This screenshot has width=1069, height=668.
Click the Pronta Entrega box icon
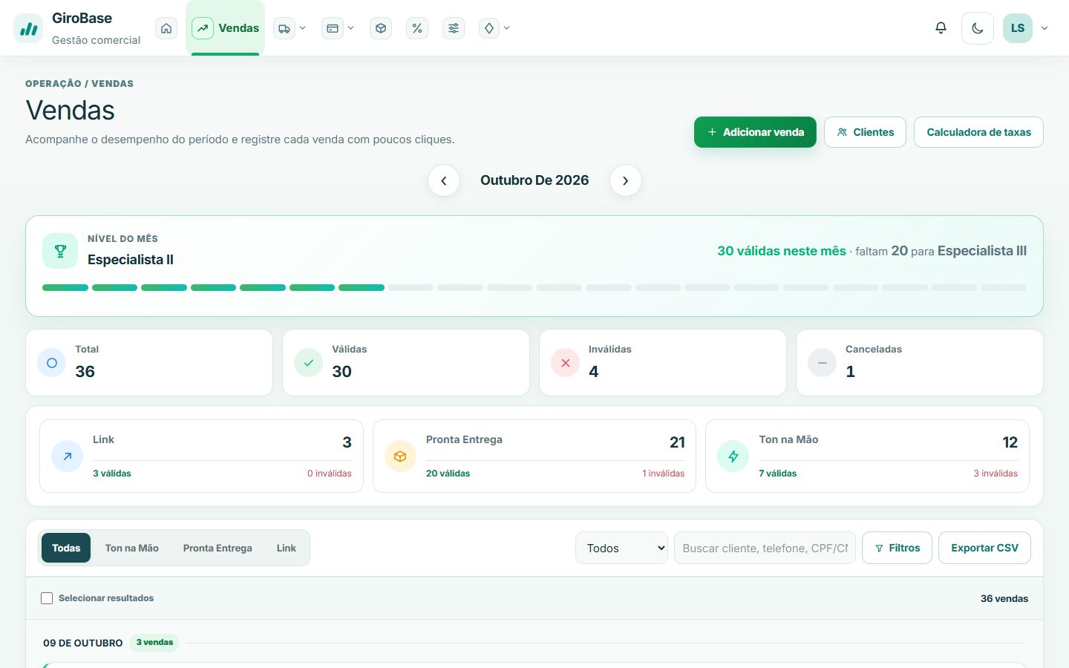coord(400,456)
